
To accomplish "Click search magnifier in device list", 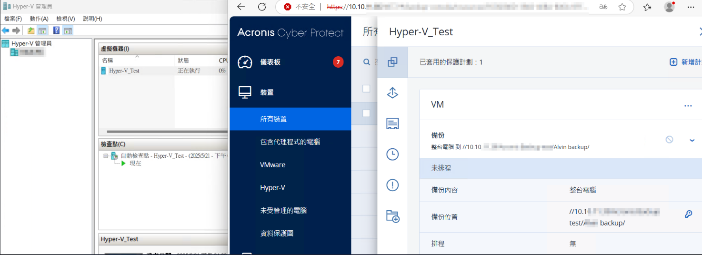I will (366, 62).
